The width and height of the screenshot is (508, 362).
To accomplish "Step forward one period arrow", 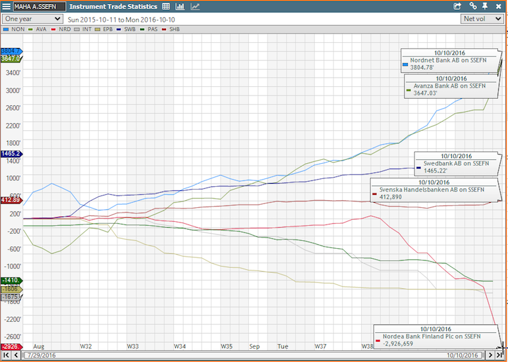I will tap(491, 355).
